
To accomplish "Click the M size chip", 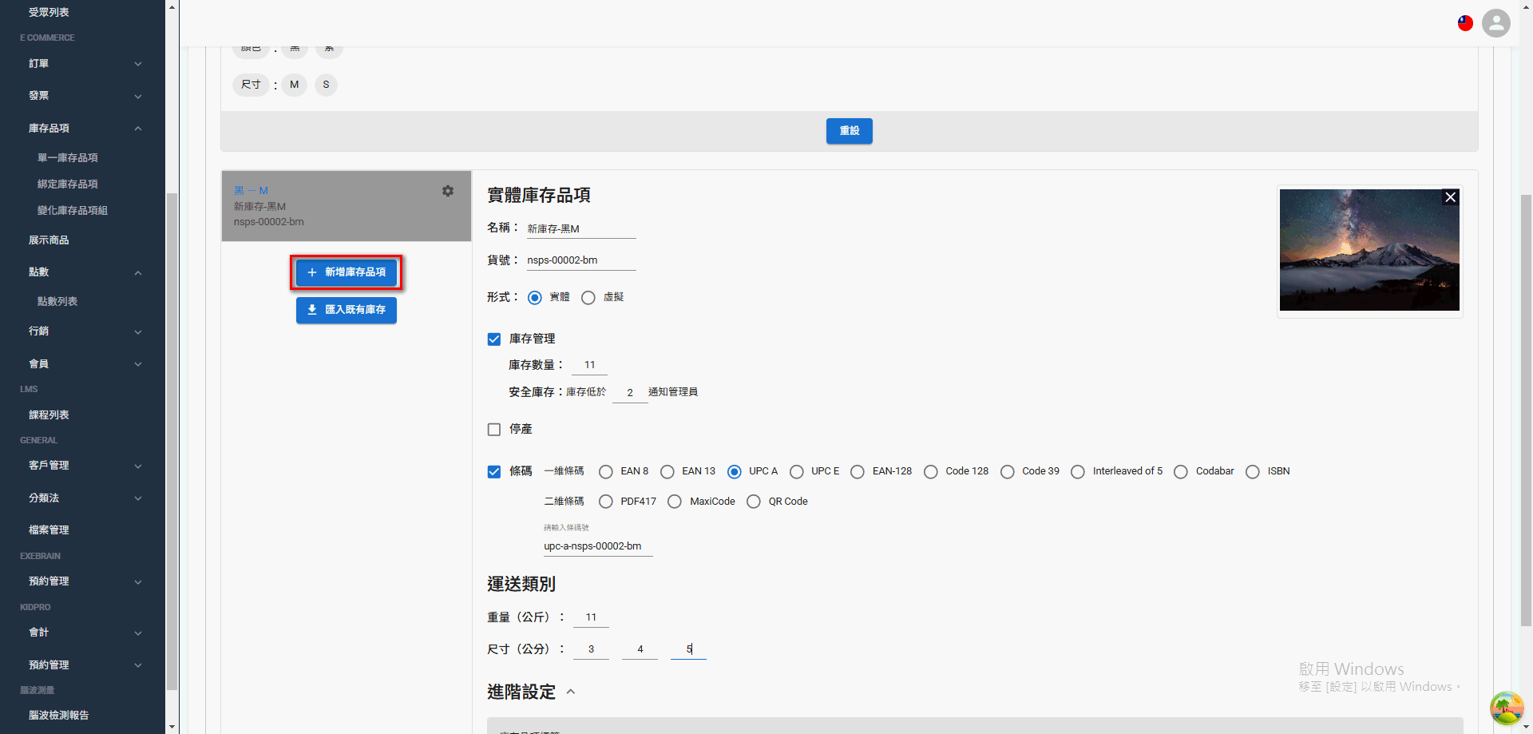I will click(295, 85).
